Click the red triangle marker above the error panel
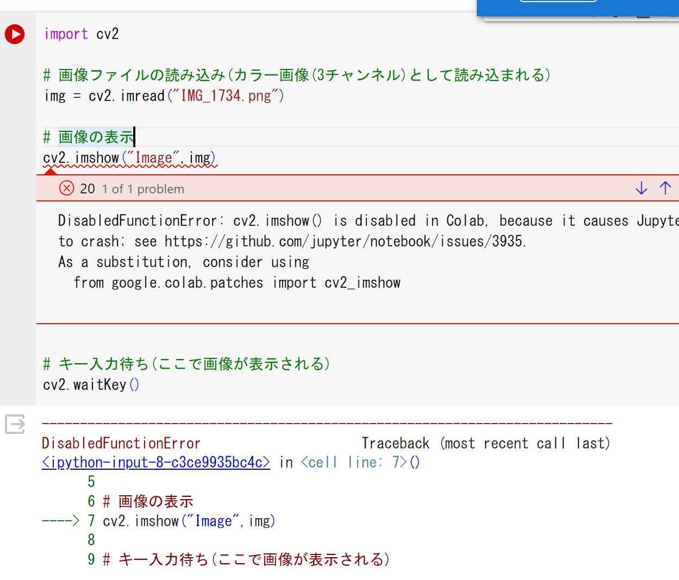 [x=51, y=173]
